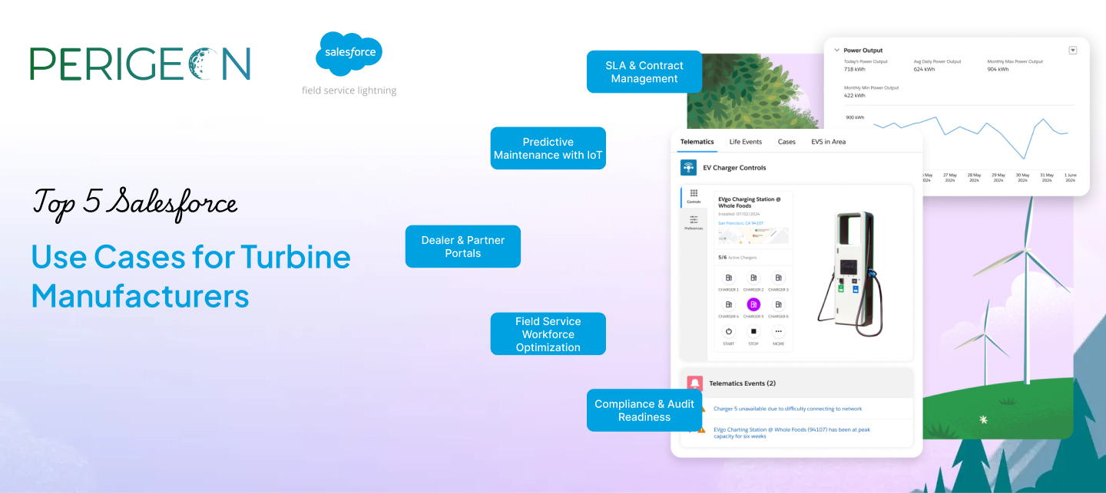The width and height of the screenshot is (1106, 493).
Task: Select the Charger 3 icon
Action: point(778,278)
